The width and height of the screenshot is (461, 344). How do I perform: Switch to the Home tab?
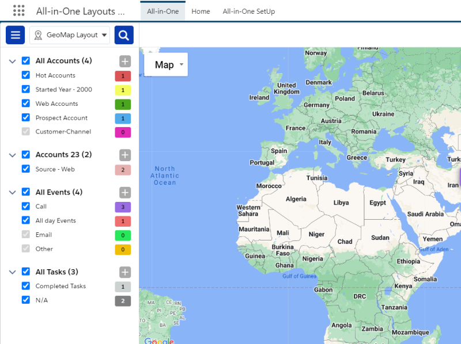[201, 11]
